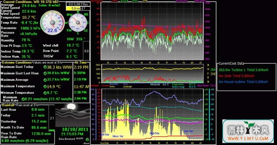This screenshot has width=277, height=145.
Task: Click the Month To Date value 86.6 mm
Action: tap(39, 127)
